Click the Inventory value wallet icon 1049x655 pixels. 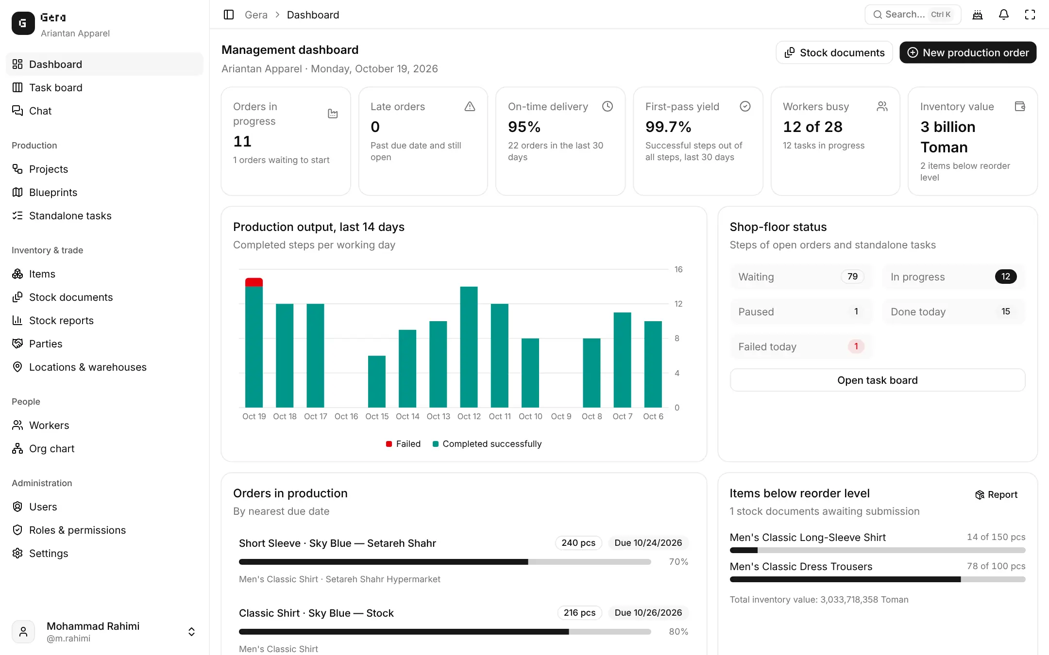[x=1020, y=106]
